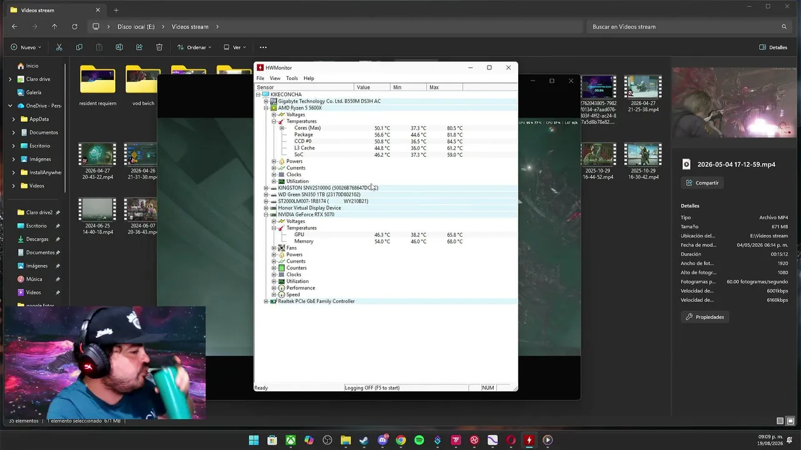Viewport: 801px width, 450px height.
Task: Click the Propiedades button in details pane
Action: tap(705, 317)
